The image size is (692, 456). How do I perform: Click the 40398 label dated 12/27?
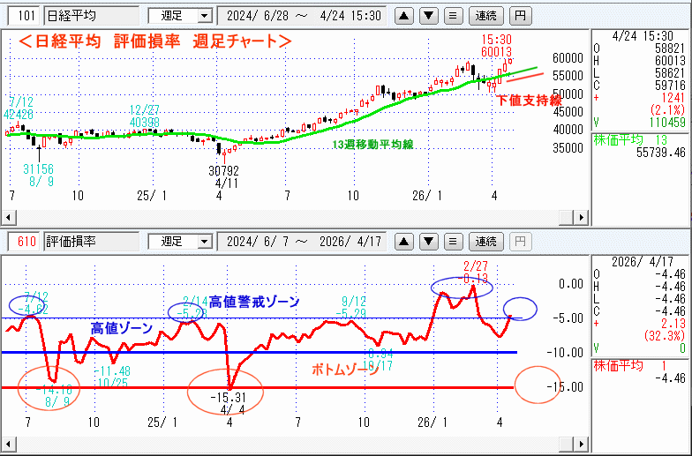coord(145,122)
